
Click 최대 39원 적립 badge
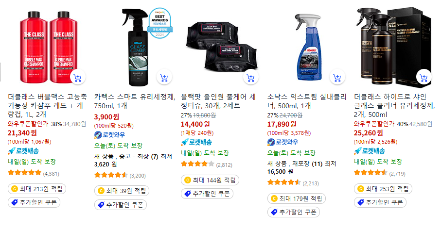click(x=122, y=191)
